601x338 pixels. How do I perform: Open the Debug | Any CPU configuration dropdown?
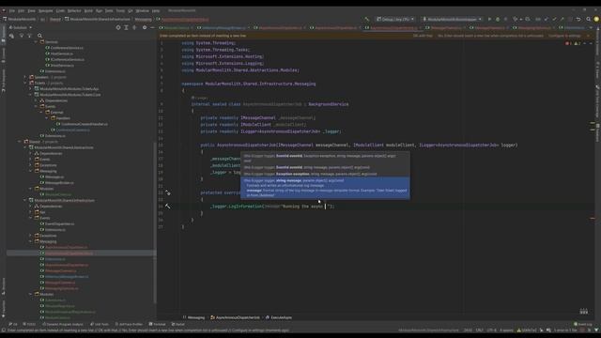click(x=395, y=19)
